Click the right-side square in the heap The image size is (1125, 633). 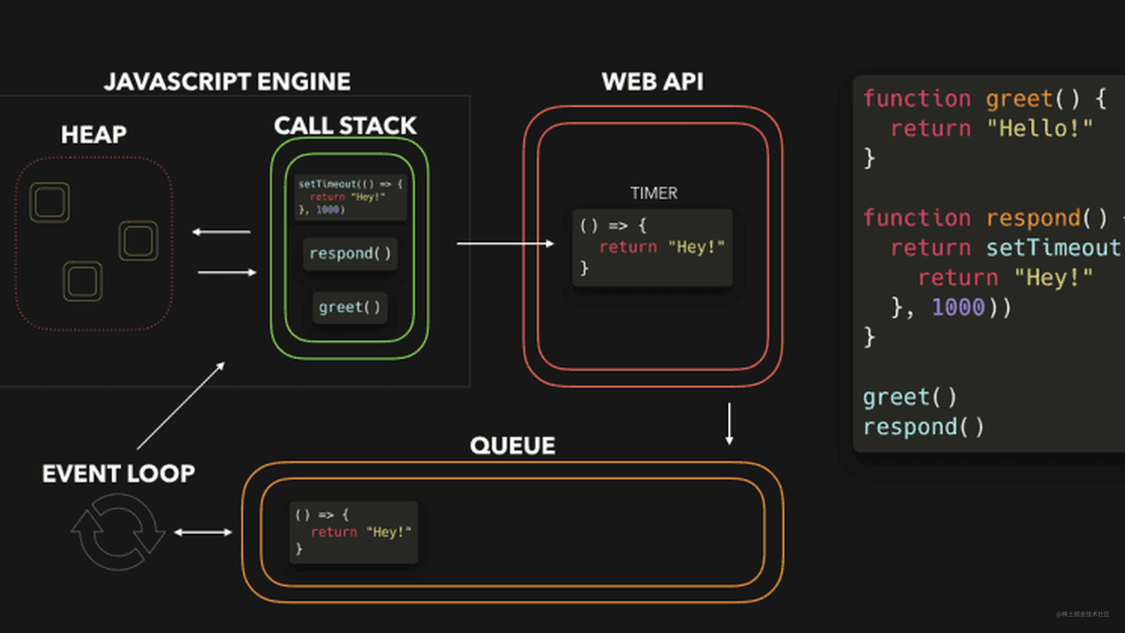[139, 241]
